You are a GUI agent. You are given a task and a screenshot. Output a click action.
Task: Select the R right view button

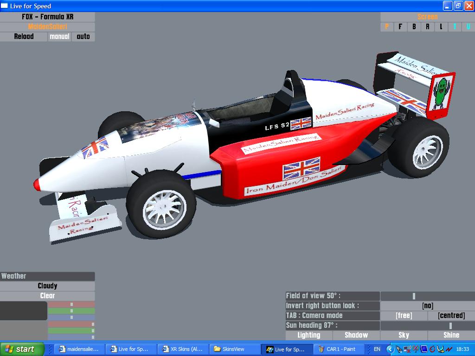(427, 26)
